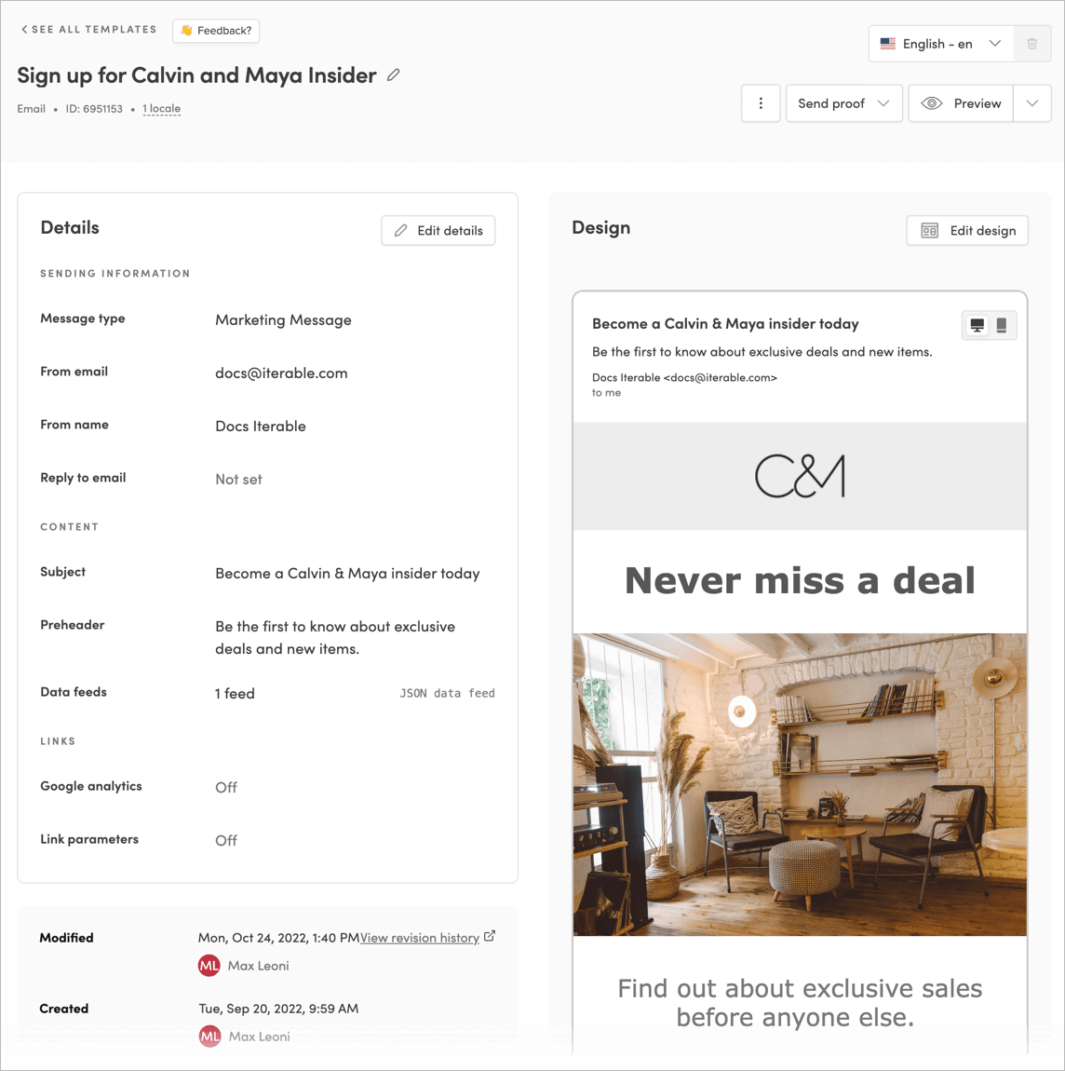Image resolution: width=1065 pixels, height=1071 pixels.
Task: Click the design icon on Edit design
Action: point(928,230)
